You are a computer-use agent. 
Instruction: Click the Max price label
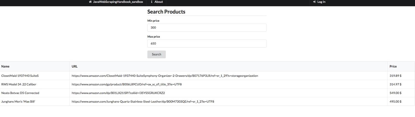pyautogui.click(x=154, y=37)
